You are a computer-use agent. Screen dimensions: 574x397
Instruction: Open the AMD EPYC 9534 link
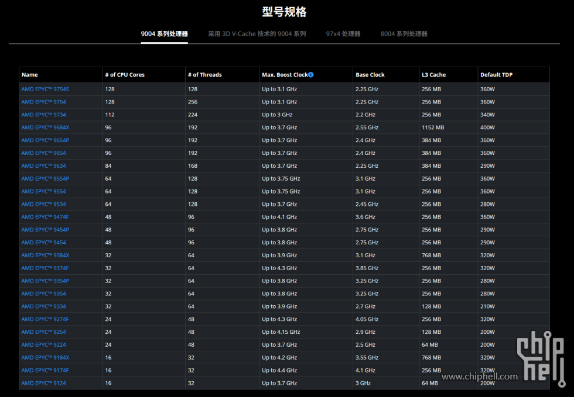pos(43,205)
